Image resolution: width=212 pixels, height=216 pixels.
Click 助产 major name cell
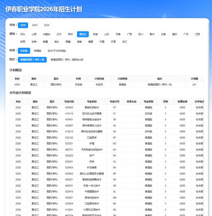coord(92,155)
